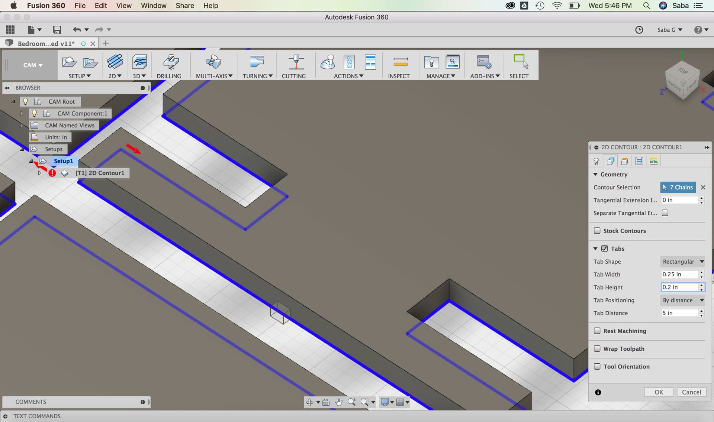
Task: Open the CAM workspace menu
Action: 32,65
